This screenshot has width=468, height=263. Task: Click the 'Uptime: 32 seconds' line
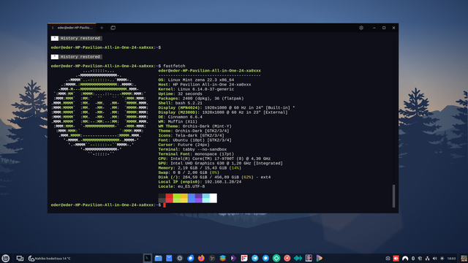coord(180,94)
